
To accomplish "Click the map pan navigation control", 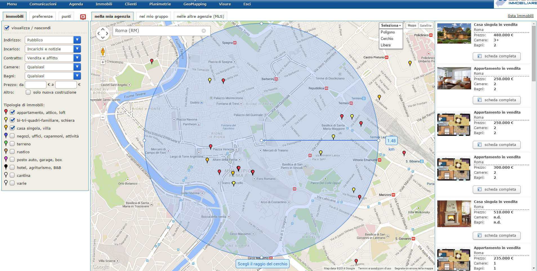I will click(x=103, y=33).
